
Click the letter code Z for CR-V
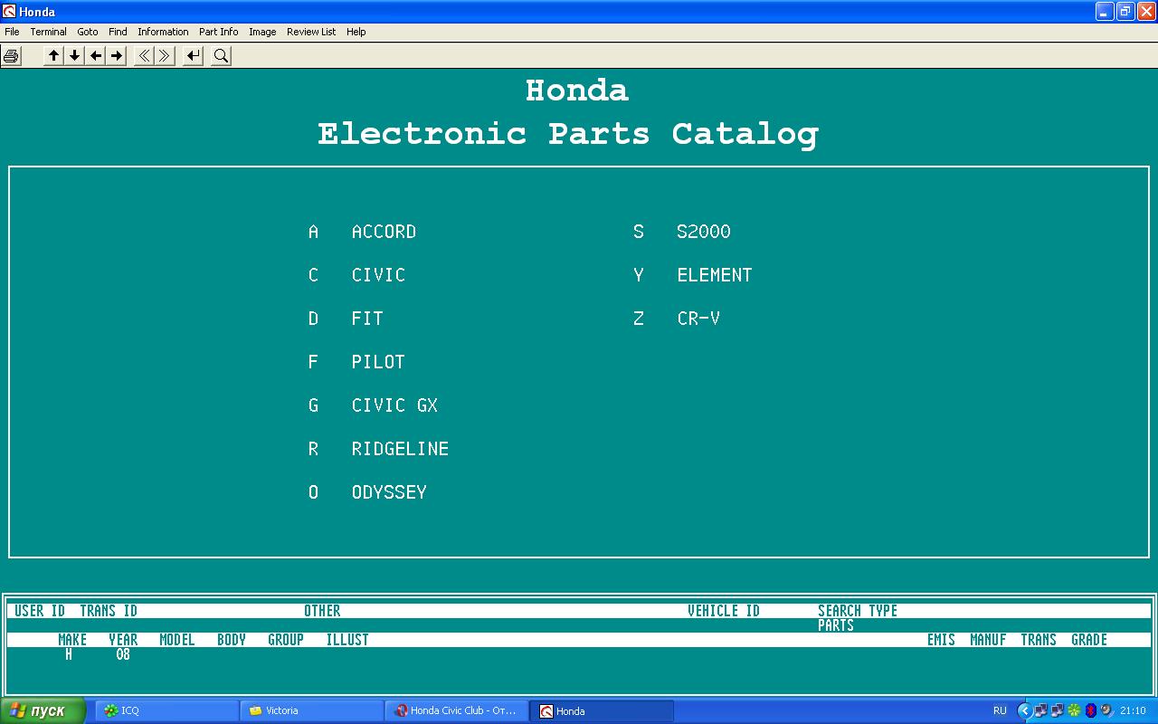639,319
